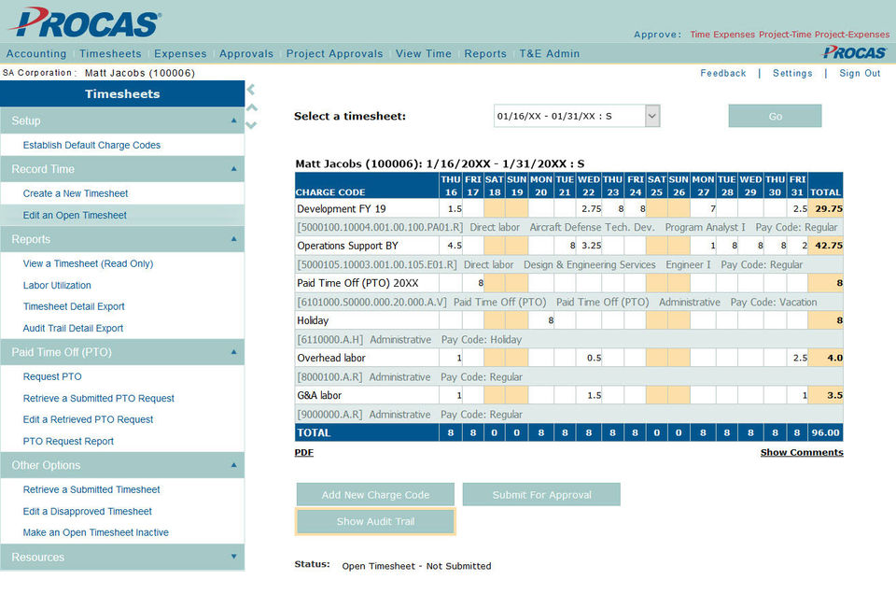Open the PDF link
The height and width of the screenshot is (608, 896).
point(304,452)
